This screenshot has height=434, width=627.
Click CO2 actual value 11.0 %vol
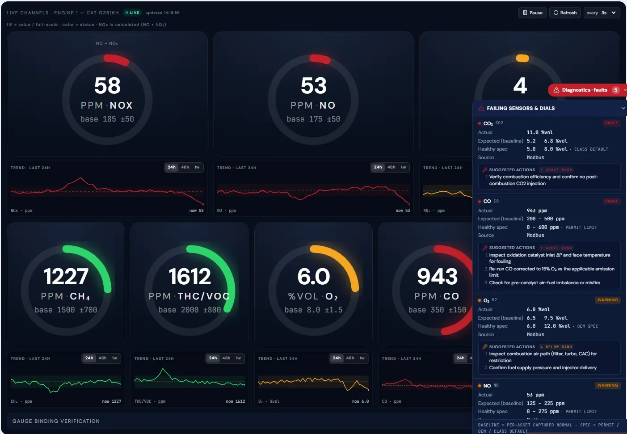(539, 133)
